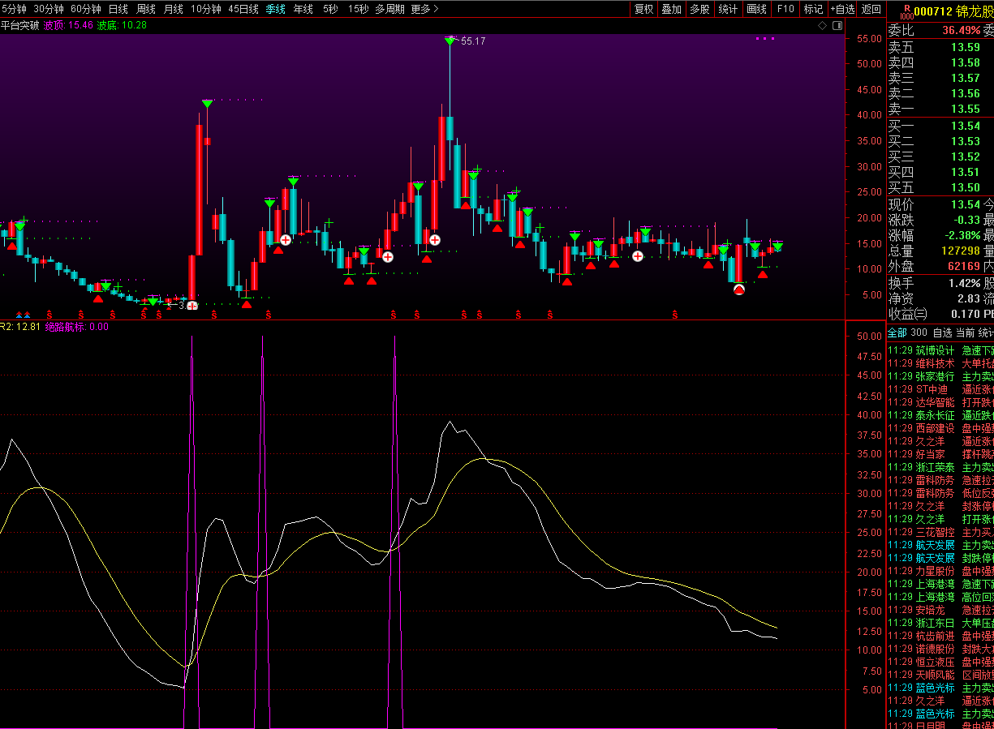Open the 泰永长征 alert row

(x=940, y=415)
